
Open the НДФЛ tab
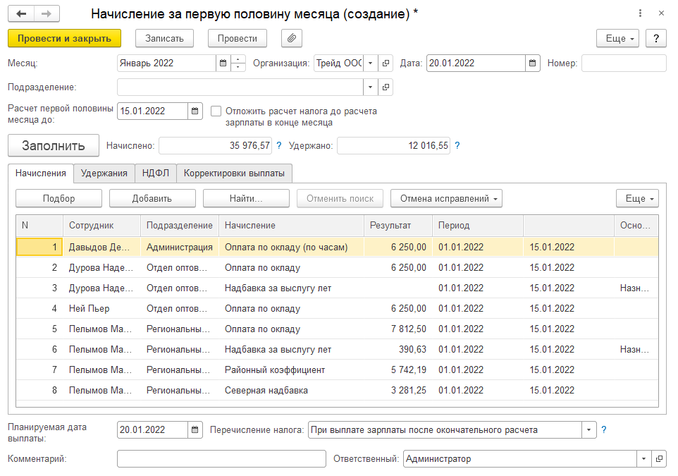tap(155, 173)
